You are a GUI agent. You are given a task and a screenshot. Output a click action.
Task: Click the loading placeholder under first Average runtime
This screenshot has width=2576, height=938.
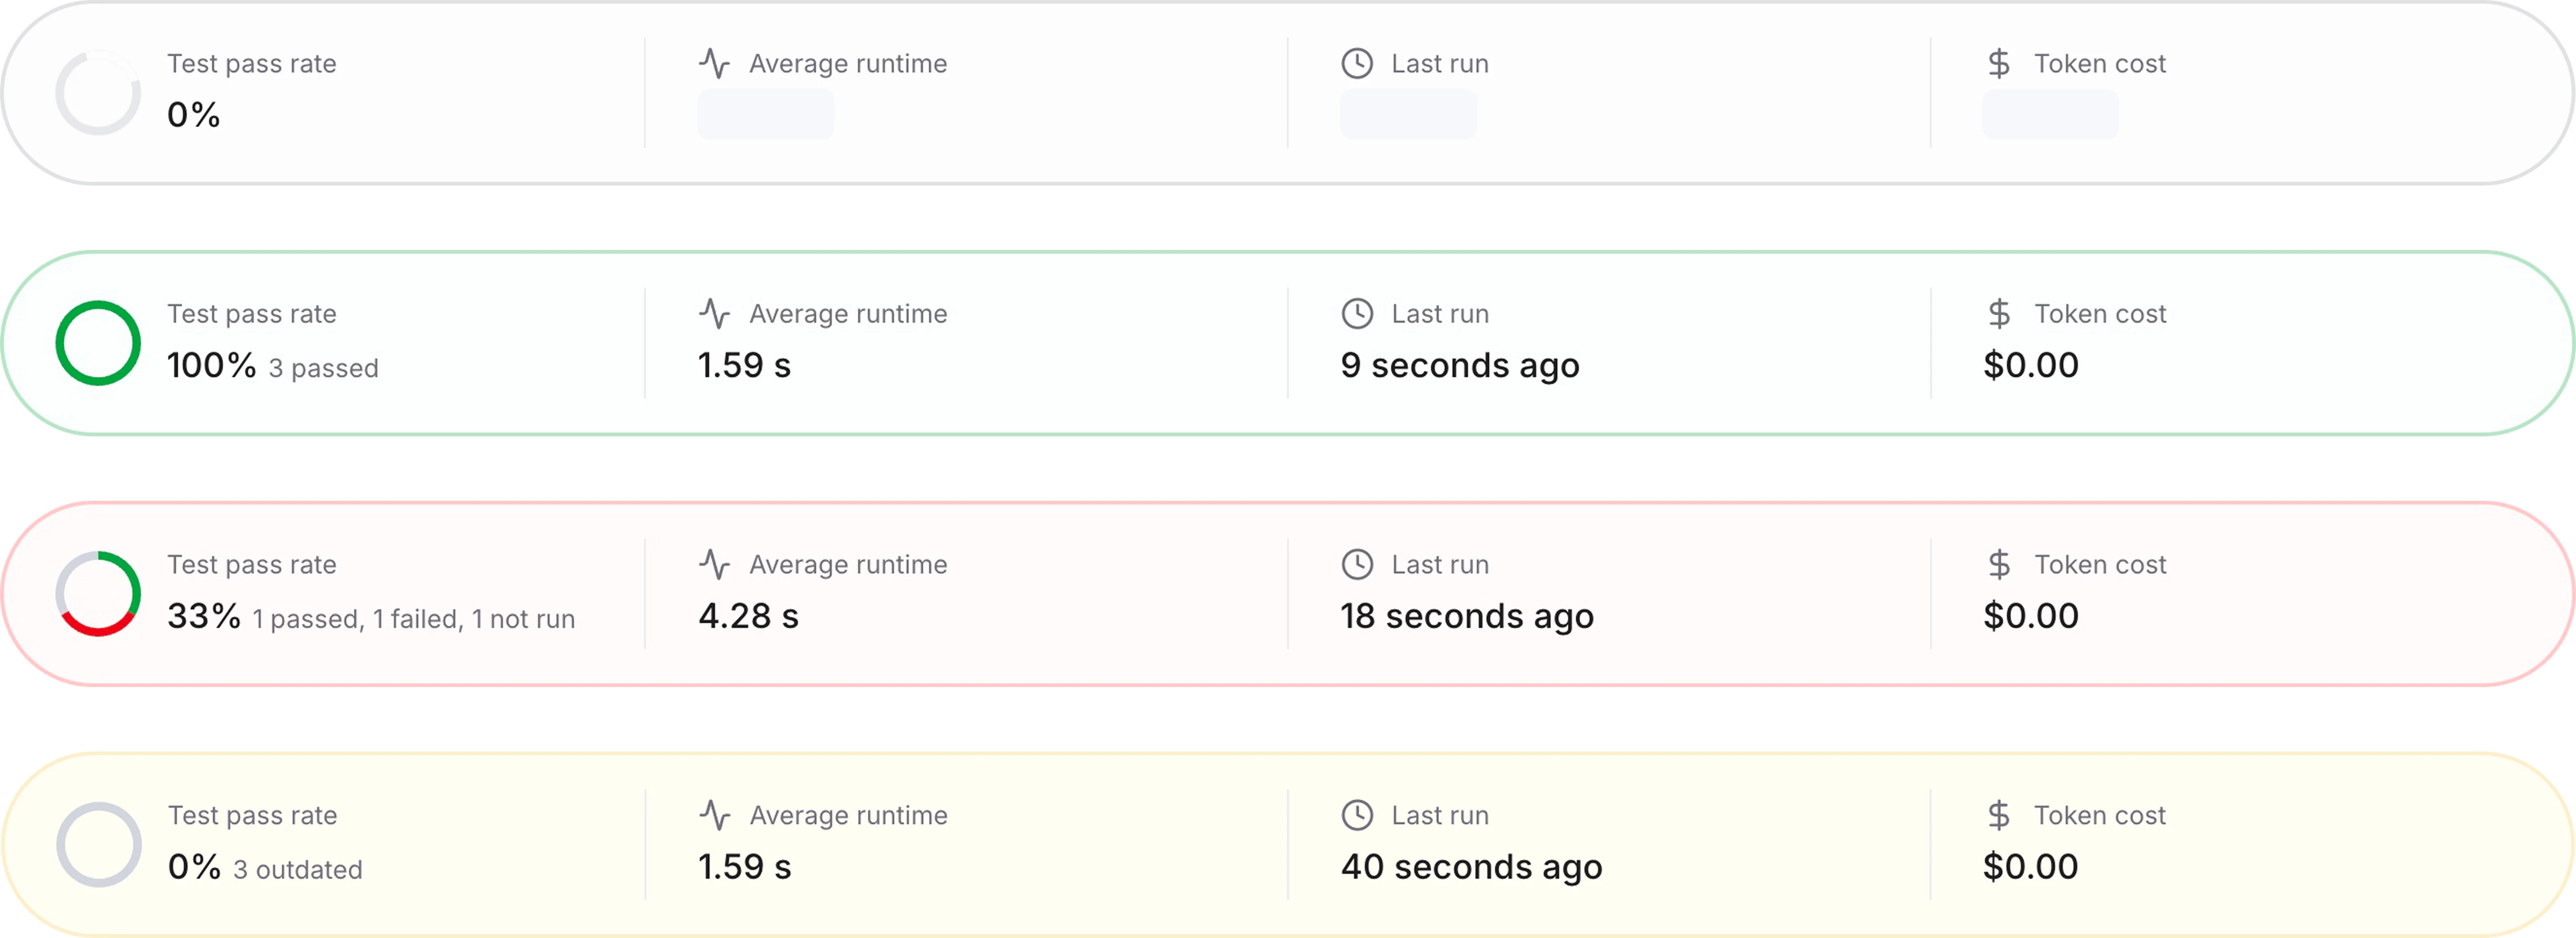766,115
